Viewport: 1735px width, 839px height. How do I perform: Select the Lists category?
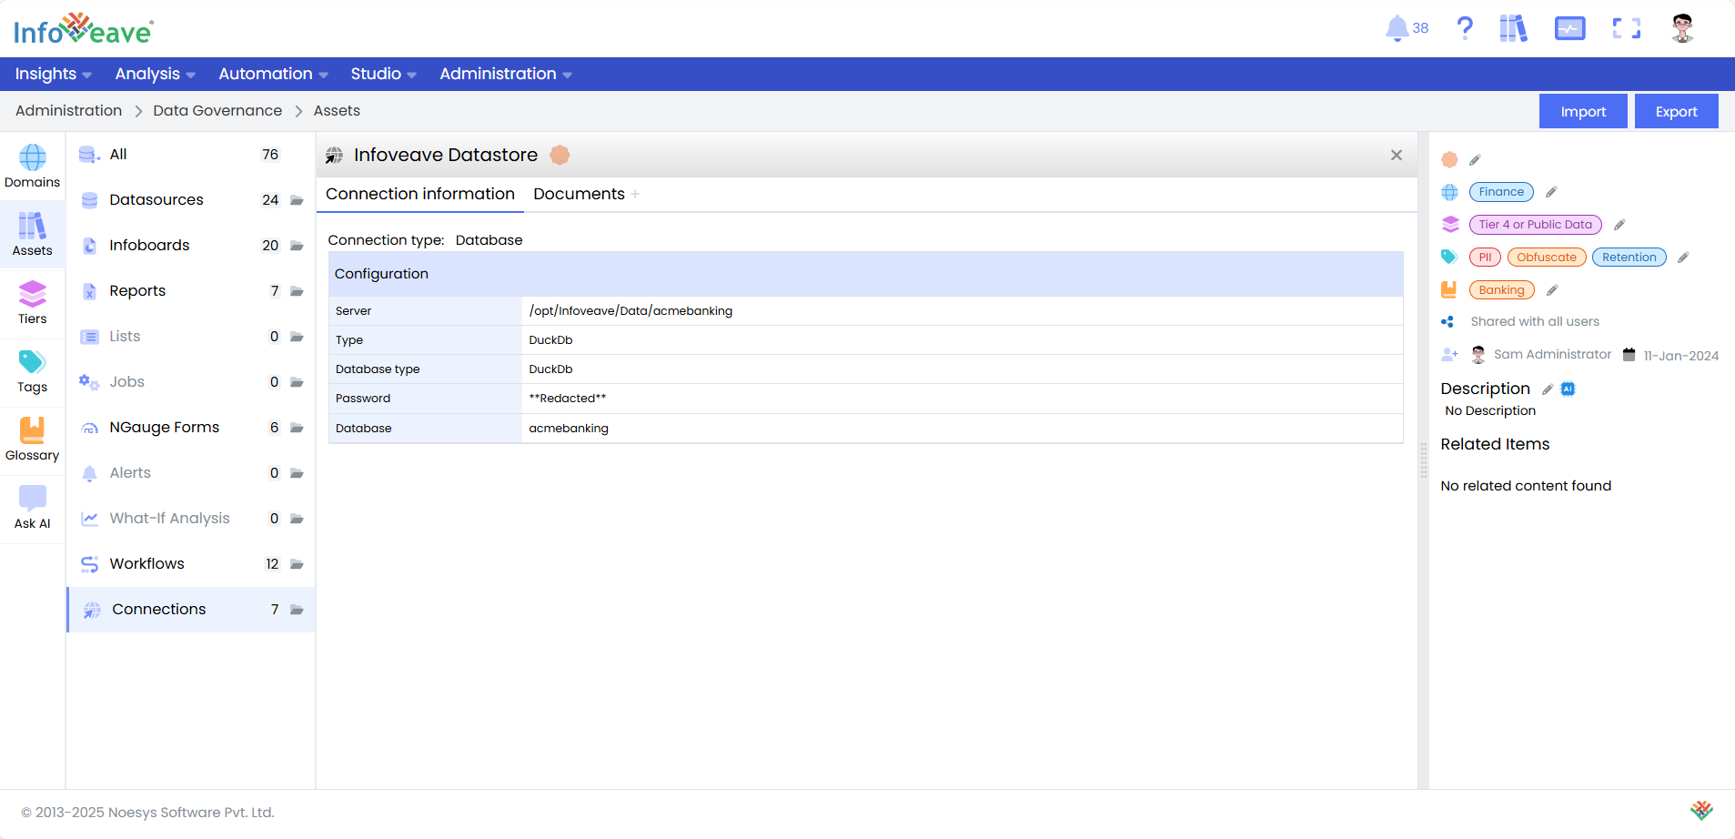(x=191, y=337)
